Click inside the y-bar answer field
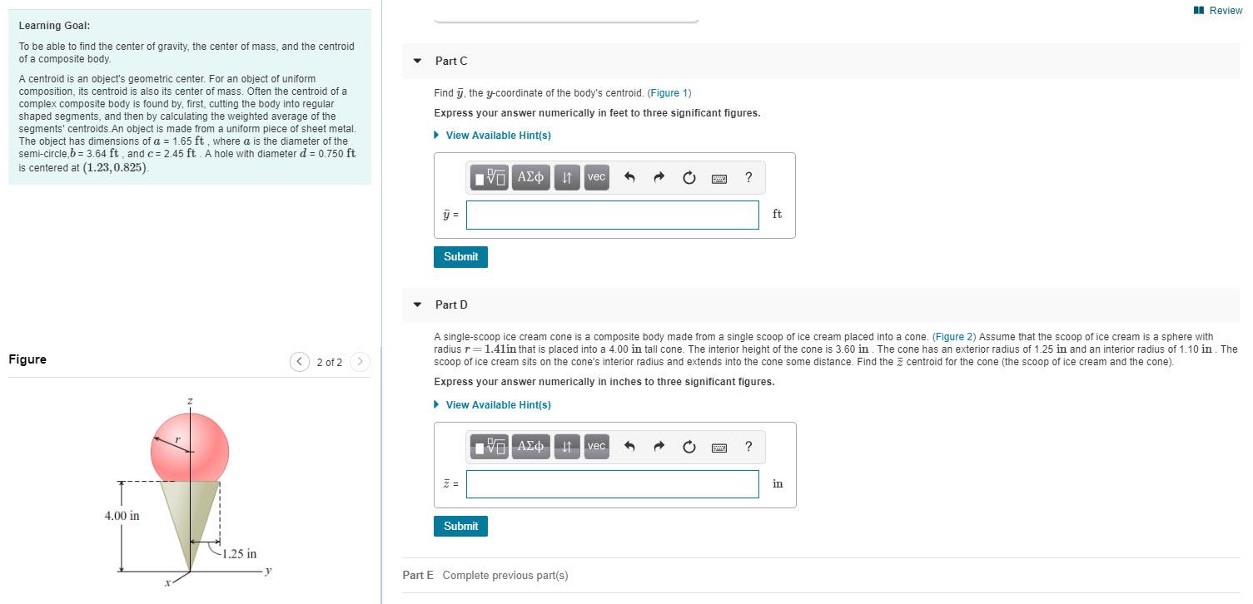 click(612, 214)
